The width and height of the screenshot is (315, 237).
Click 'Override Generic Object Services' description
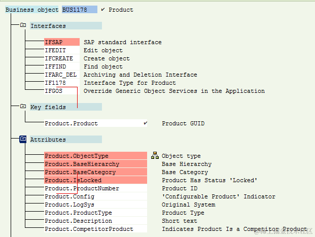[174, 91]
